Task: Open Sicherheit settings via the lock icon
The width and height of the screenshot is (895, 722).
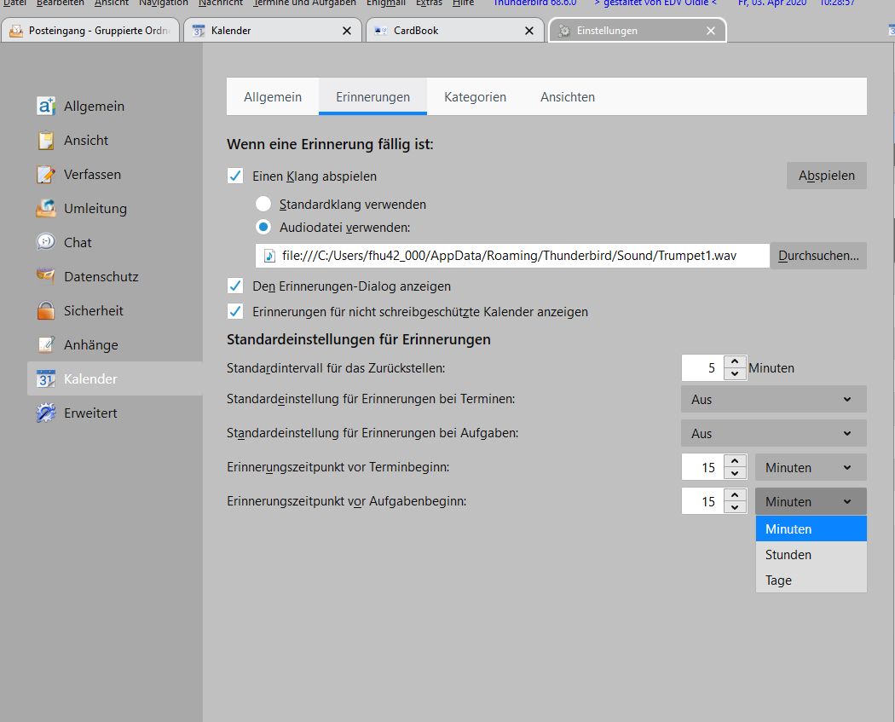Action: coord(46,311)
